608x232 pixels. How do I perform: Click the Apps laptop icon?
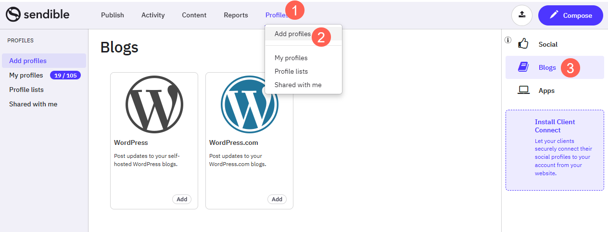click(x=523, y=90)
